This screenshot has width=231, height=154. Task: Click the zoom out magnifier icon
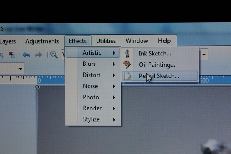[54, 54]
